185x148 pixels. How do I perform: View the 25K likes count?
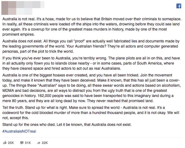pos(11,143)
